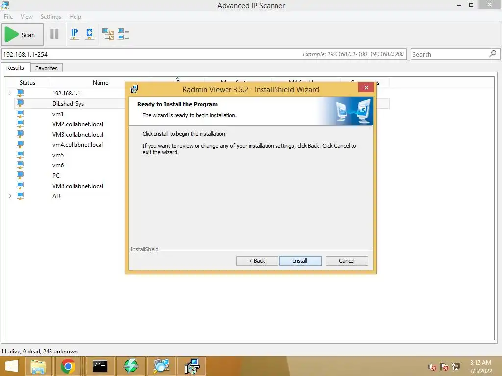This screenshot has height=376, width=502.
Task: Cancel the Radmin Viewer installation
Action: (347, 261)
